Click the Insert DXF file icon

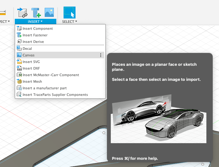click(19, 68)
